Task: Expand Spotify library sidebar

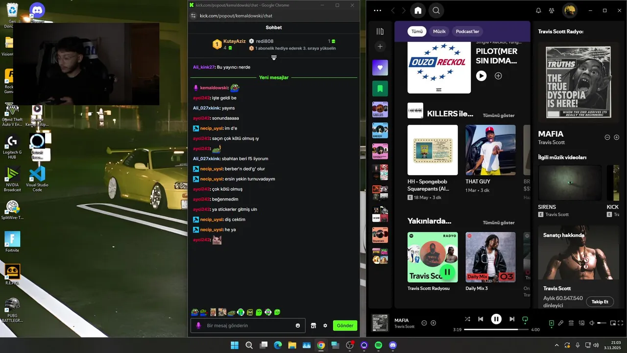Action: 380,31
